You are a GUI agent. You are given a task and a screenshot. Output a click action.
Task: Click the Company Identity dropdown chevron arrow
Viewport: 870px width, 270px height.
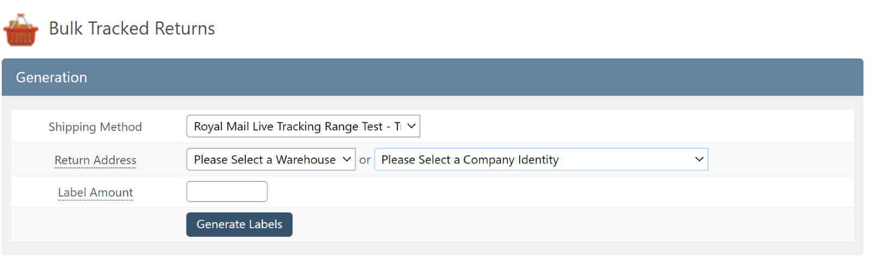point(699,160)
